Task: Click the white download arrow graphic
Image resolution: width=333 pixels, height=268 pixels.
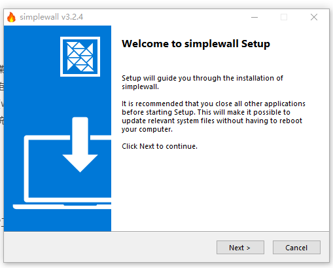Action: [x=80, y=145]
